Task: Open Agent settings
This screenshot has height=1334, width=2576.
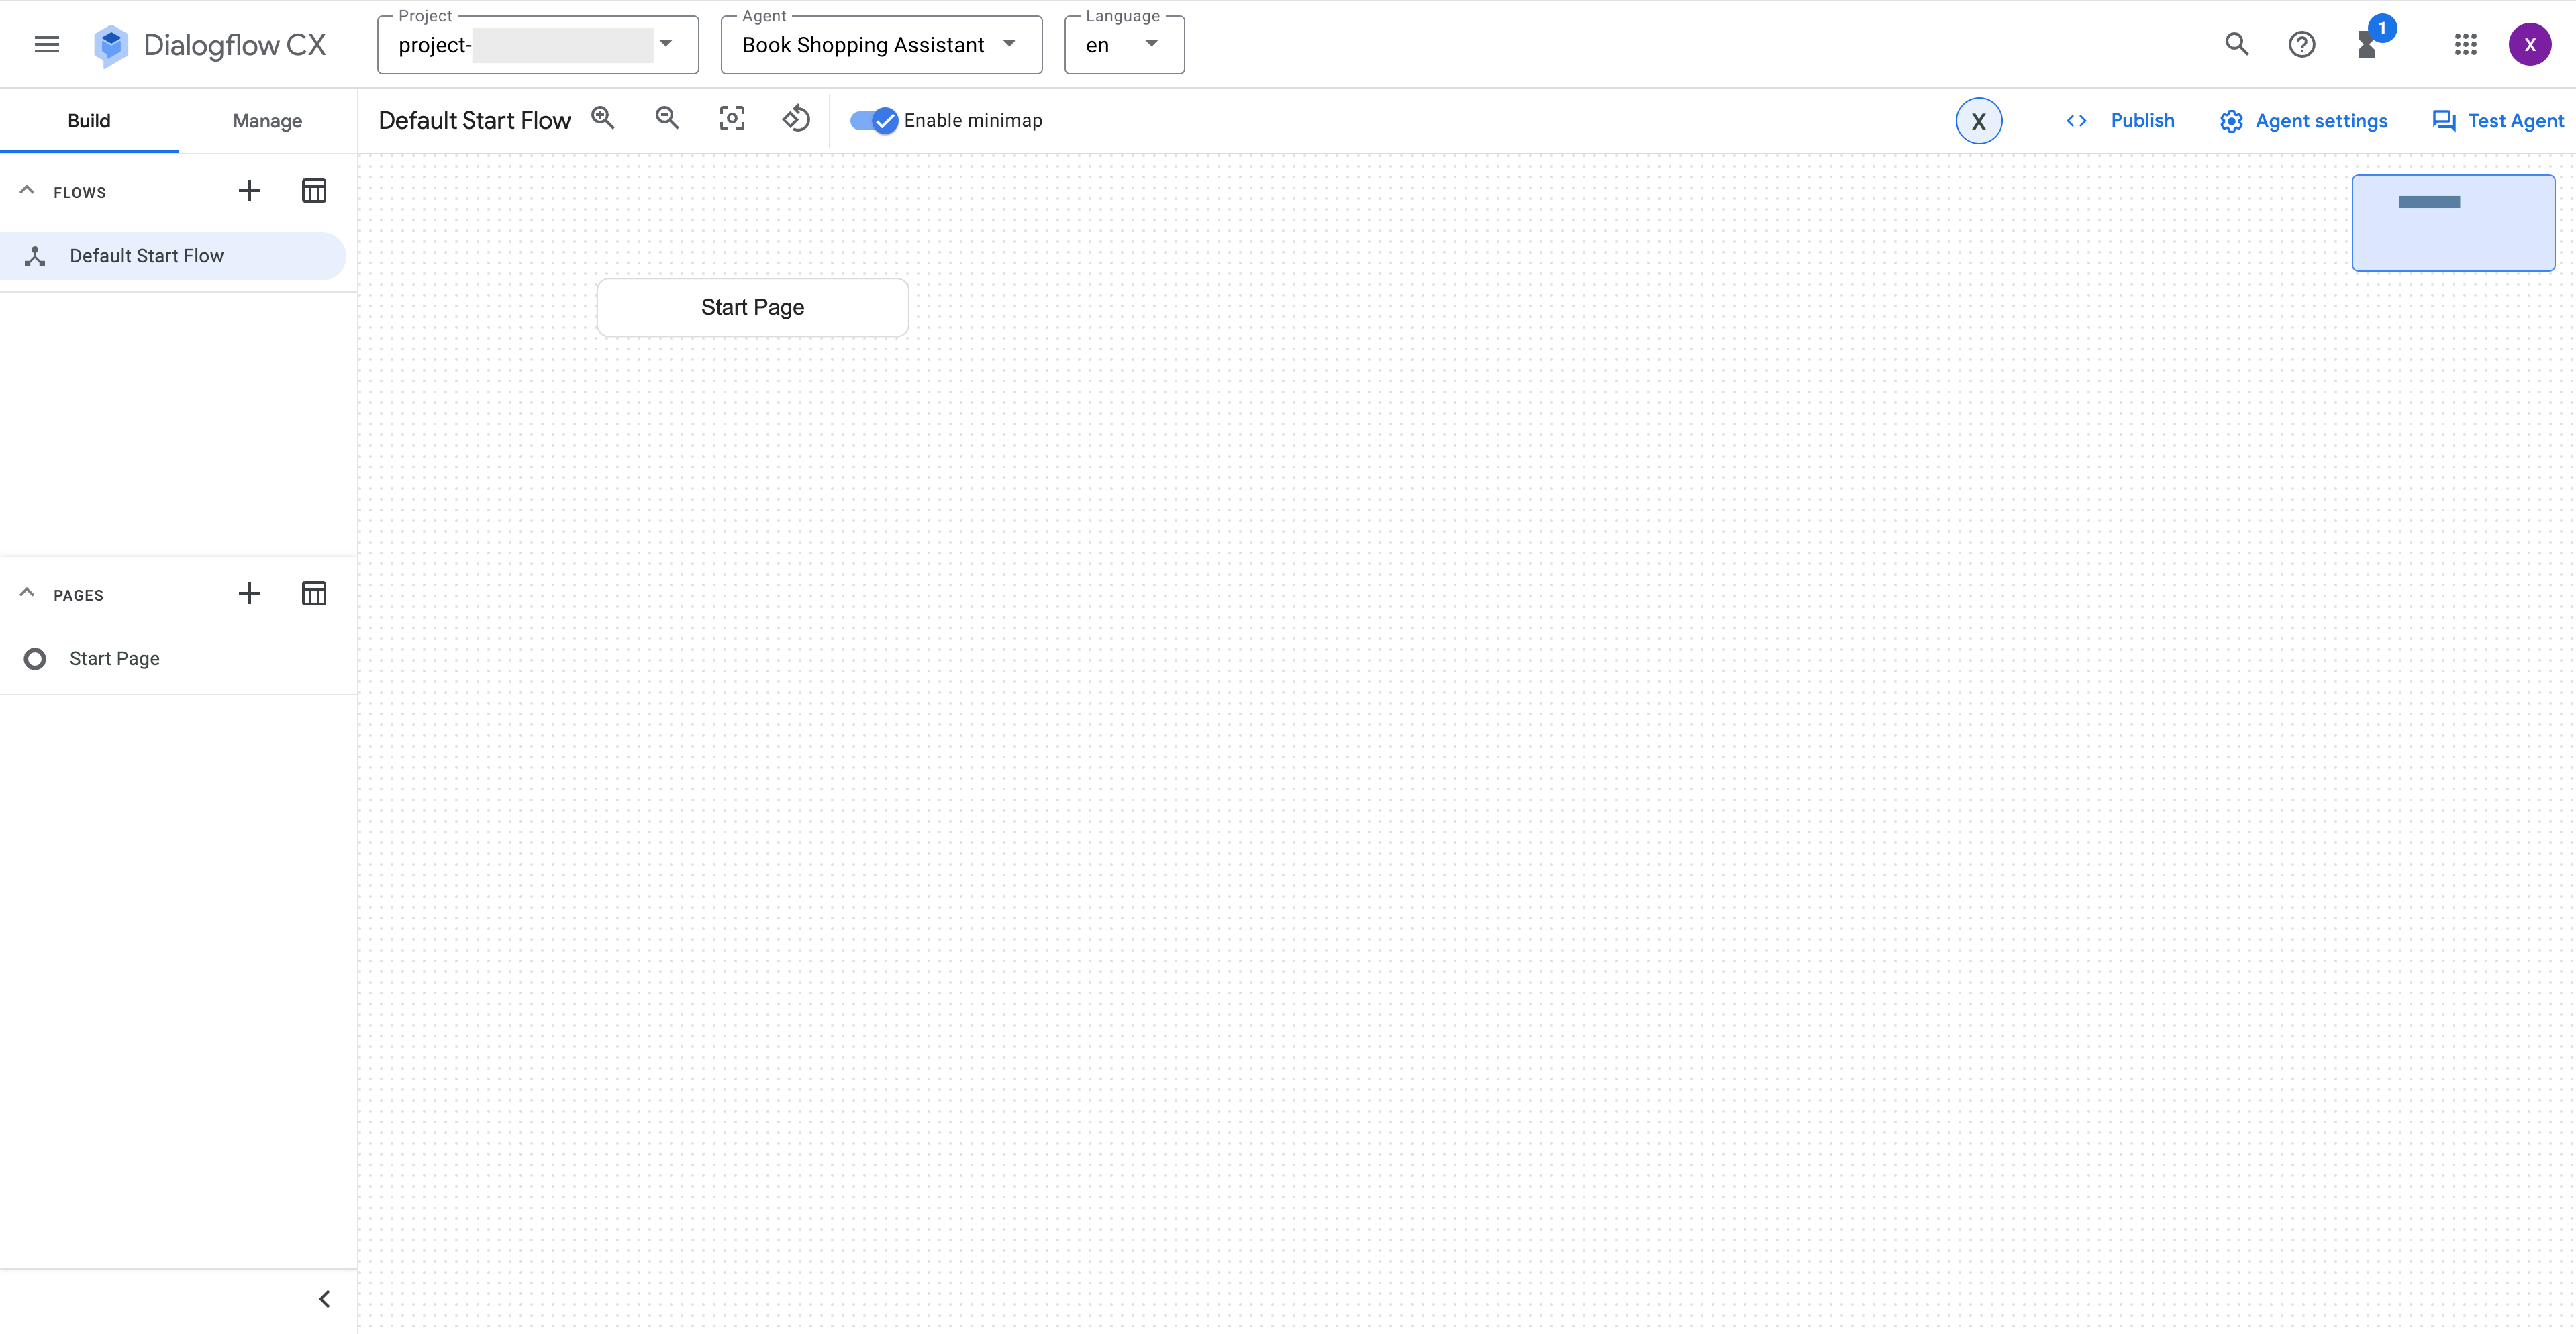Action: 2303,121
